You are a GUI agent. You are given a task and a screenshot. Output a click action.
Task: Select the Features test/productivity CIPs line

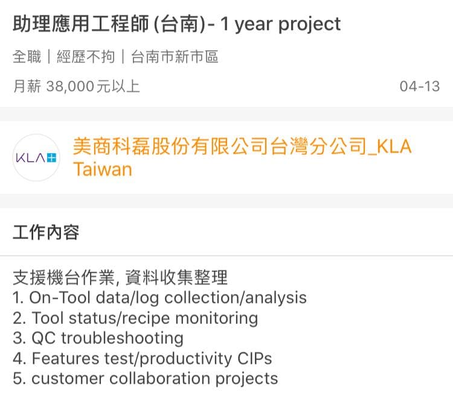pyautogui.click(x=142, y=358)
